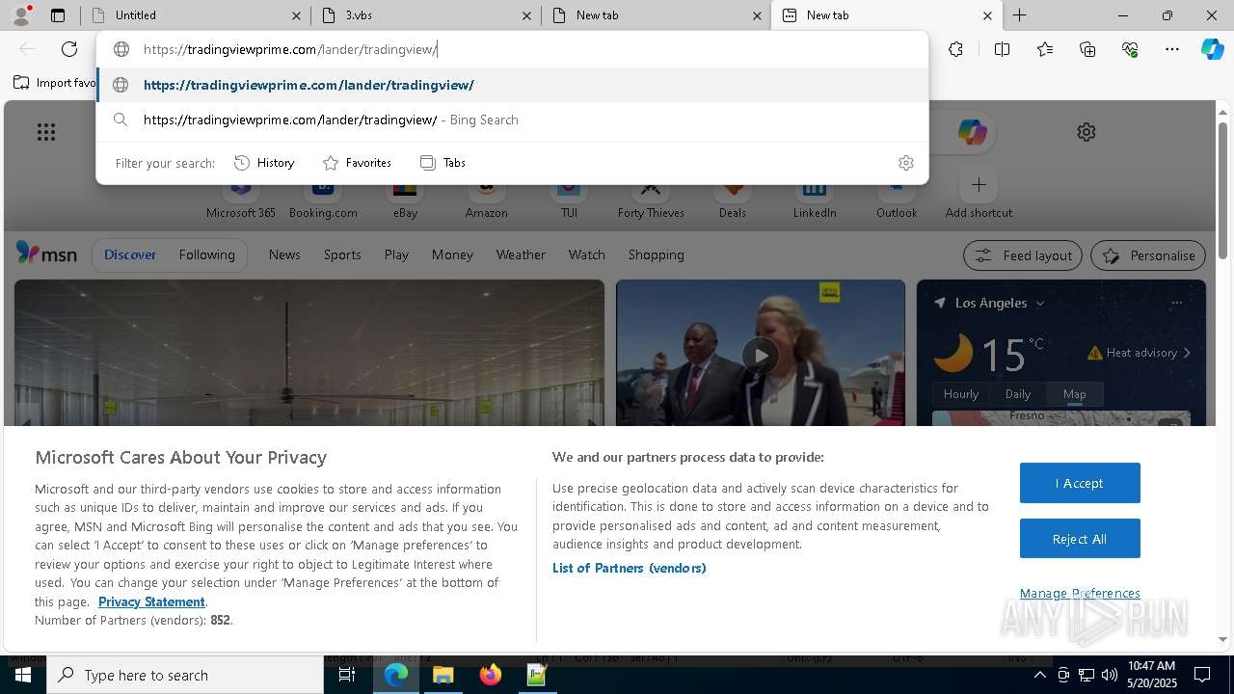Open the Microsoft 365 shortcut
Screen dimensions: 1234x694
click(x=241, y=200)
